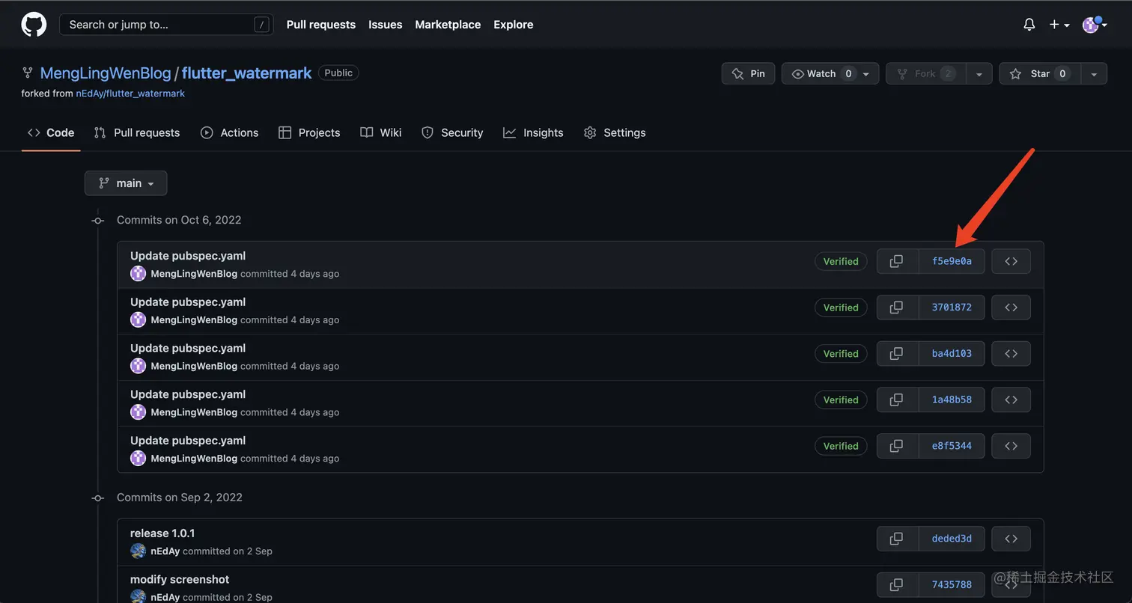
Task: Open nEdAy avatar on release 1.0.1 commit
Action: tap(138, 551)
